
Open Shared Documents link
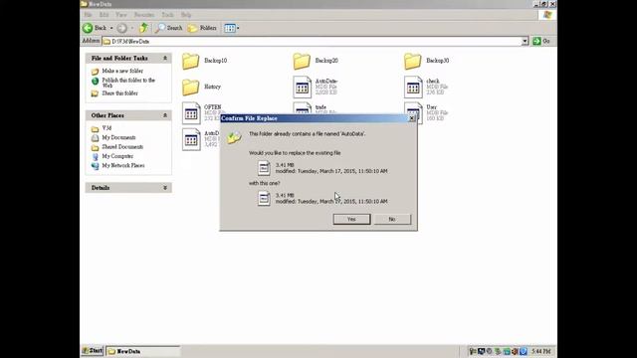(x=122, y=147)
